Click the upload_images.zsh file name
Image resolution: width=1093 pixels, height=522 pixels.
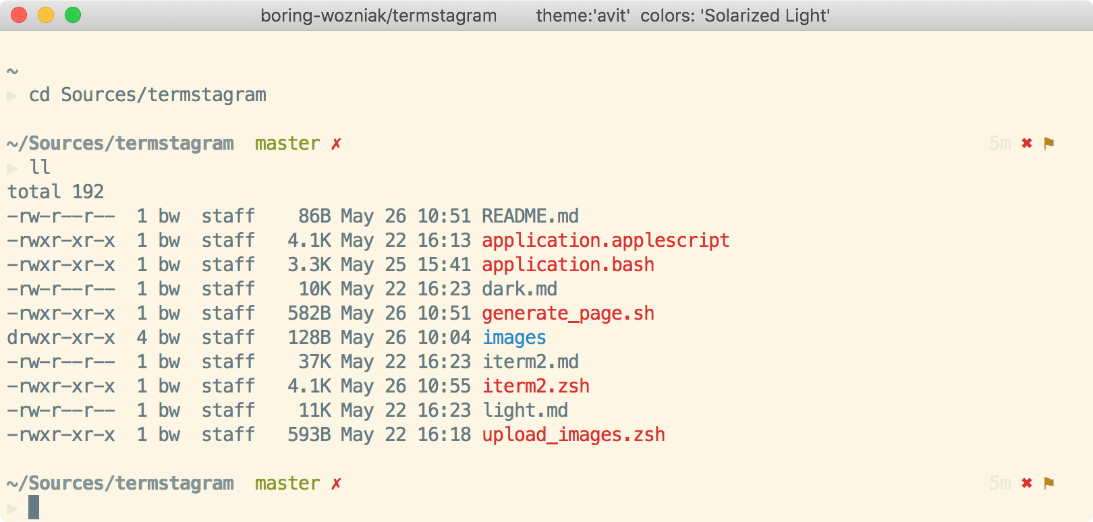(x=573, y=434)
